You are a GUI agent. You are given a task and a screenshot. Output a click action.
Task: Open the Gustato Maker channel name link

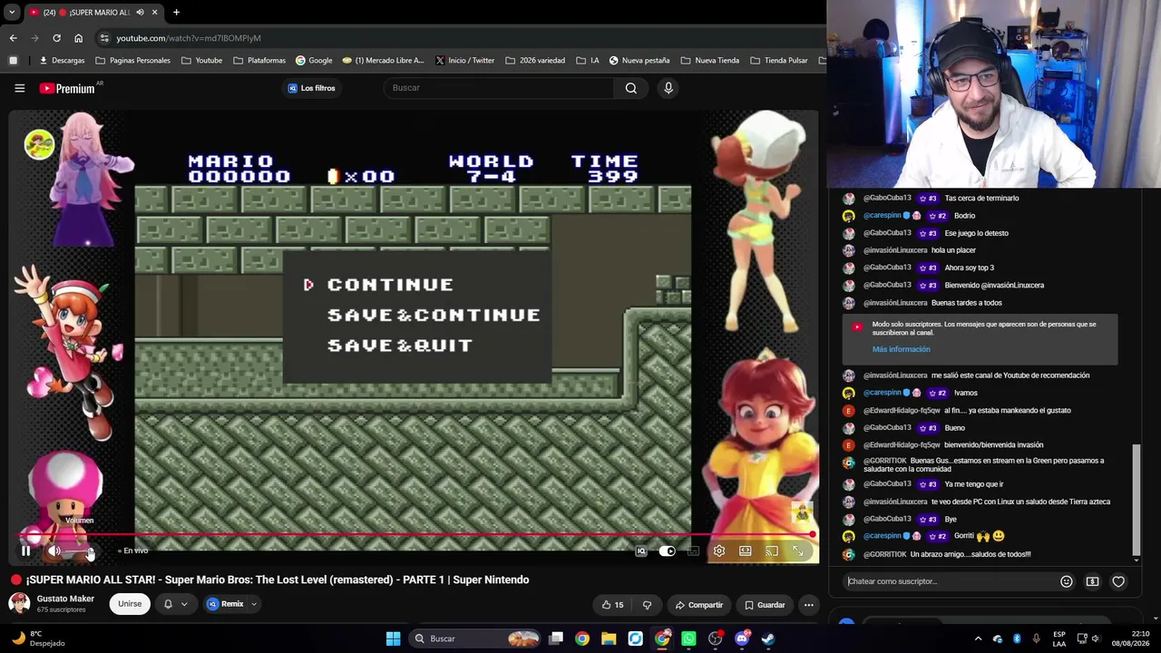[x=65, y=599]
